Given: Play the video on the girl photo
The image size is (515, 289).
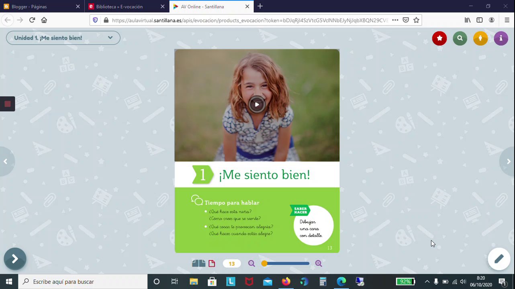Looking at the screenshot, I should point(257,104).
